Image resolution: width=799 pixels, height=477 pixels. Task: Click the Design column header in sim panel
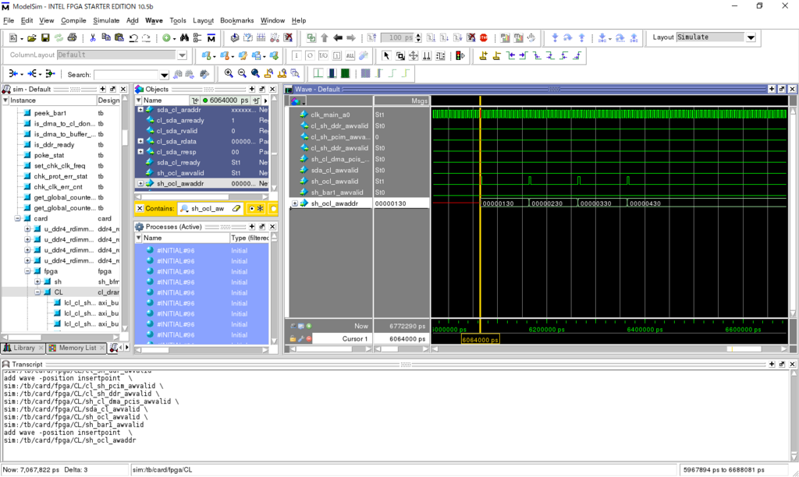coord(108,101)
